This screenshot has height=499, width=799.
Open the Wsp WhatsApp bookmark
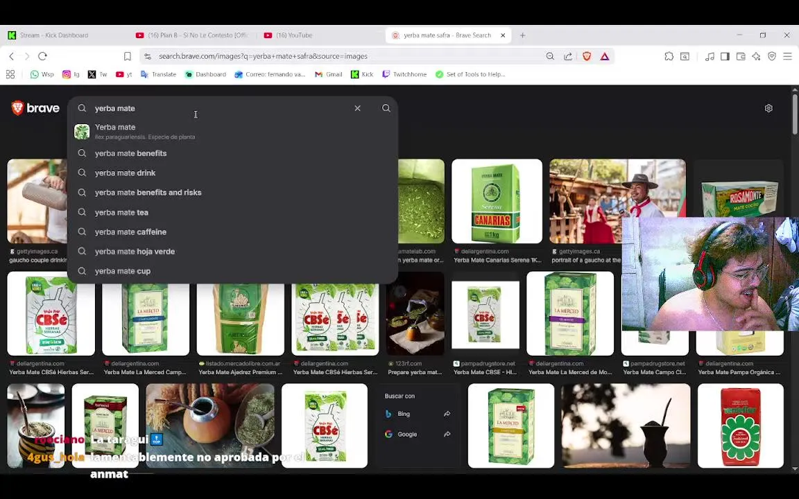point(42,74)
